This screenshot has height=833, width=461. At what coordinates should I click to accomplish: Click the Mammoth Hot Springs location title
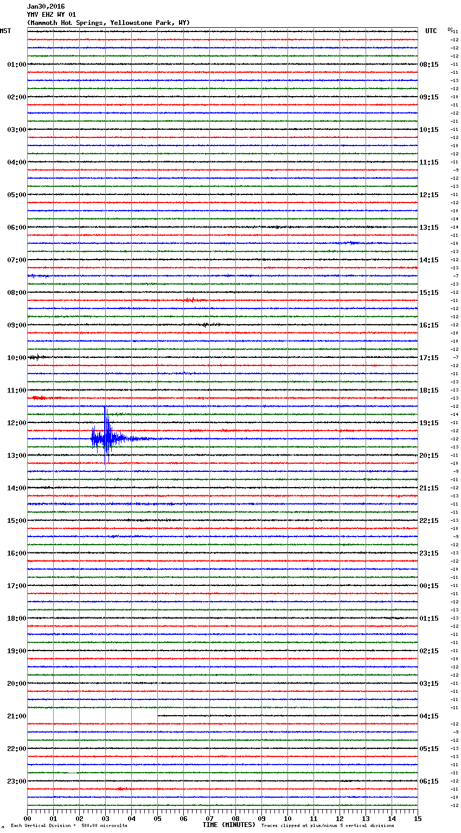tap(108, 23)
